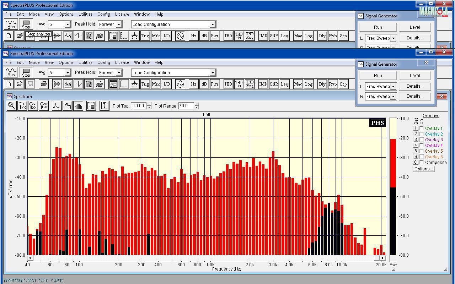Click into the Plot Range value field
Viewport: 455px width, 284px height.
pos(186,106)
